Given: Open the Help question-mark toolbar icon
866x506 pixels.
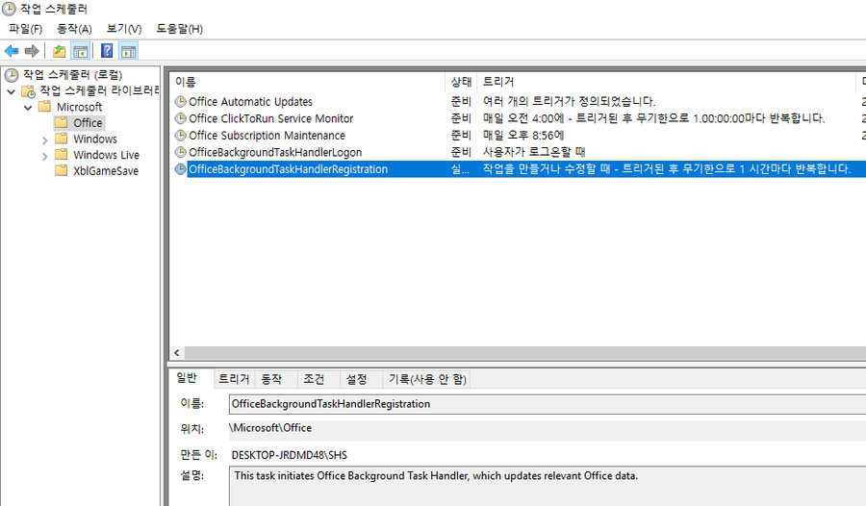Looking at the screenshot, I should (x=107, y=51).
